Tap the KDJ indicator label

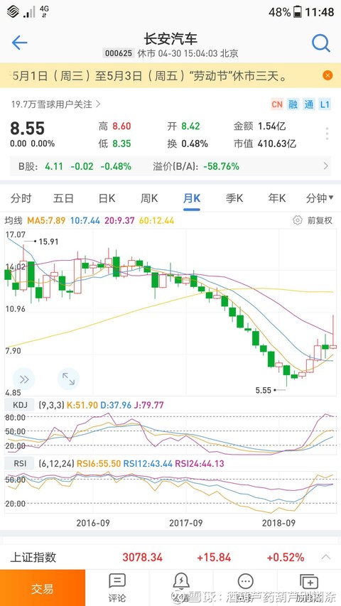(19, 405)
